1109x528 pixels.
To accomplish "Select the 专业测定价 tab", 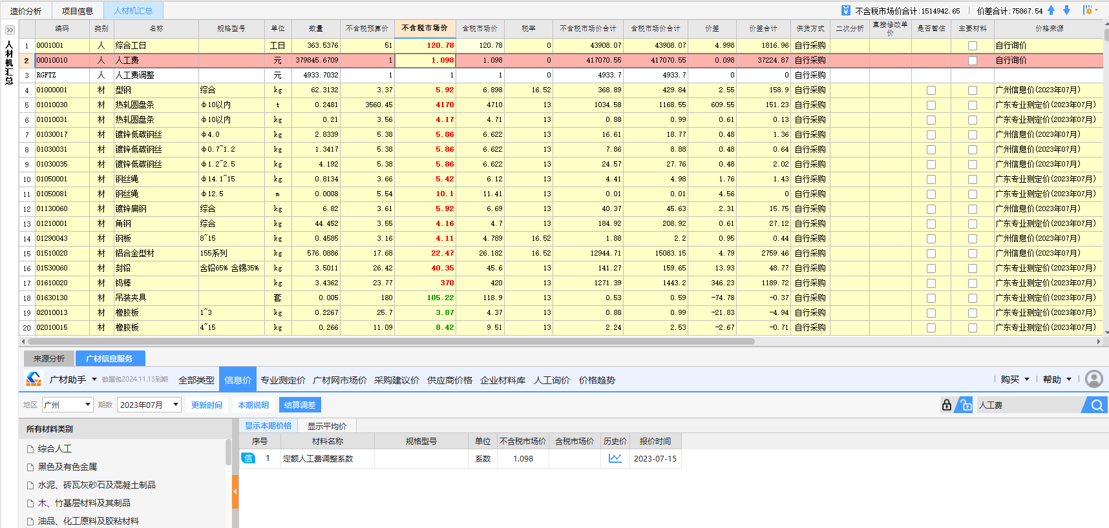I will click(283, 380).
